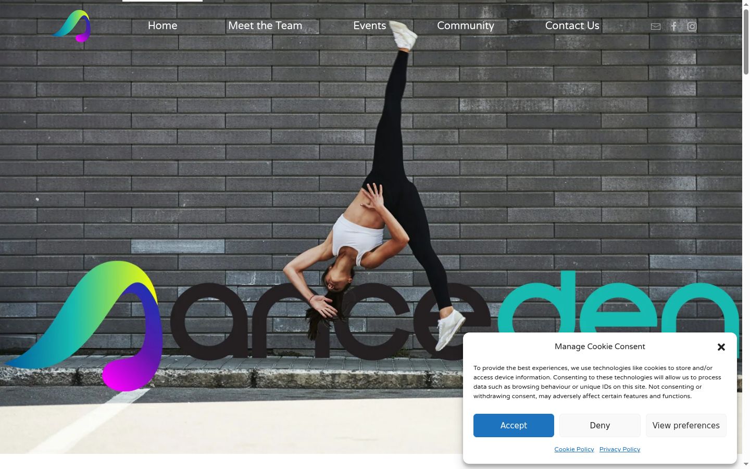Click the vertical scrollbar thumb
This screenshot has width=750, height=469.
(x=746, y=42)
